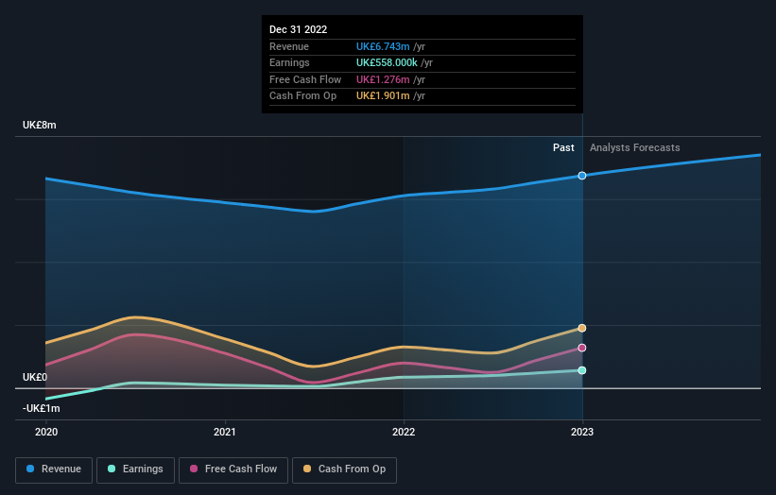Screen dimensions: 776x495
Task: Toggle the Free Cash Flow legend button
Action: (x=233, y=469)
